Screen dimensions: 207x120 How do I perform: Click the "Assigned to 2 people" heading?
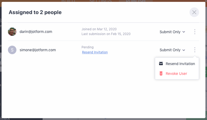tap(35, 12)
